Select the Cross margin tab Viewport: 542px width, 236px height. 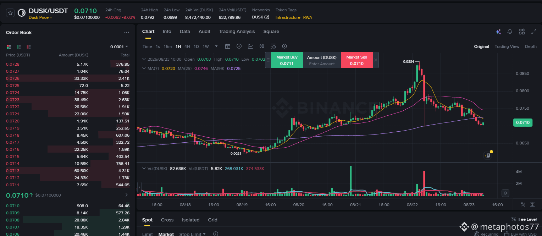(167, 220)
